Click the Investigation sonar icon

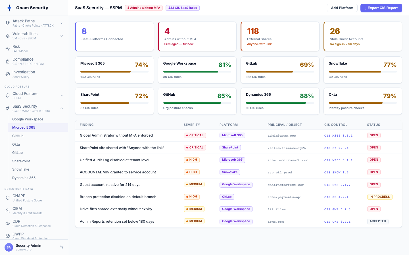pos(8,74)
